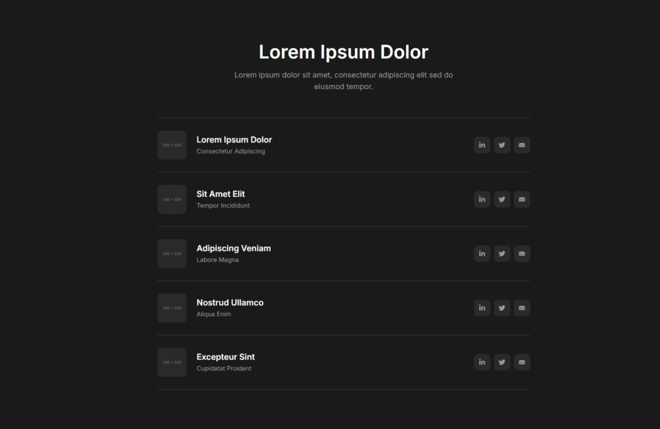Click the Nostrud Ullamco name
Image resolution: width=660 pixels, height=429 pixels.
(x=230, y=303)
